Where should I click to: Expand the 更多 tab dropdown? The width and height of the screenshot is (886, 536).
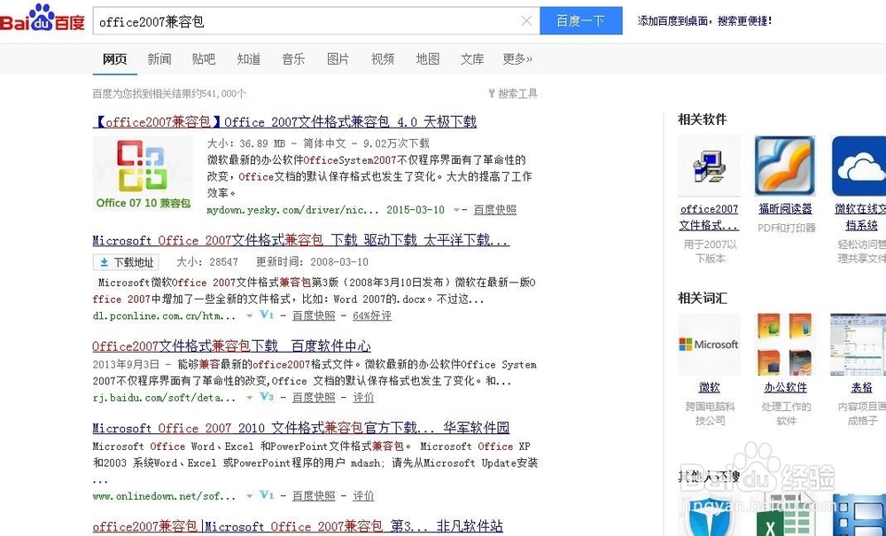coord(517,59)
